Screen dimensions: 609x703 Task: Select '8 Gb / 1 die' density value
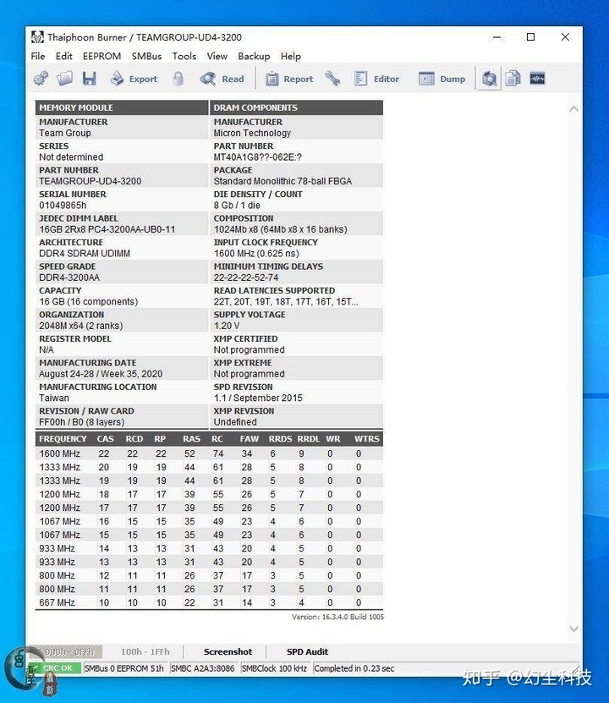(237, 205)
